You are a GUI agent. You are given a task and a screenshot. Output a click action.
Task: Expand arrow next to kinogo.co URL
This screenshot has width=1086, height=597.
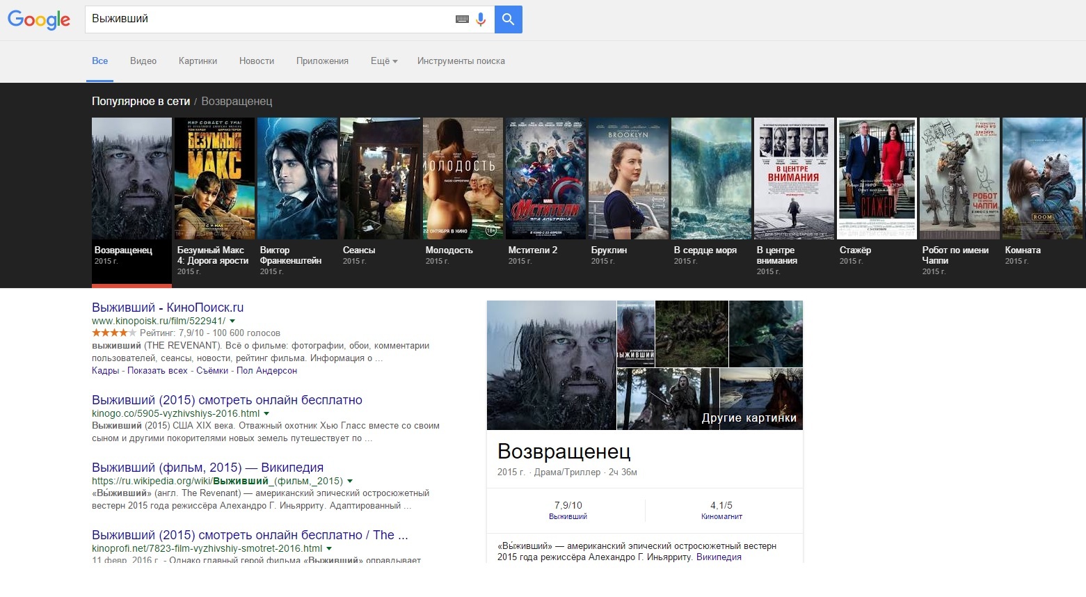[x=266, y=414]
